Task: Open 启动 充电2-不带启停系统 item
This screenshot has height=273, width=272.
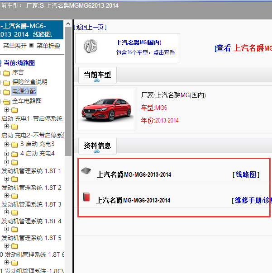Action: coord(33,135)
